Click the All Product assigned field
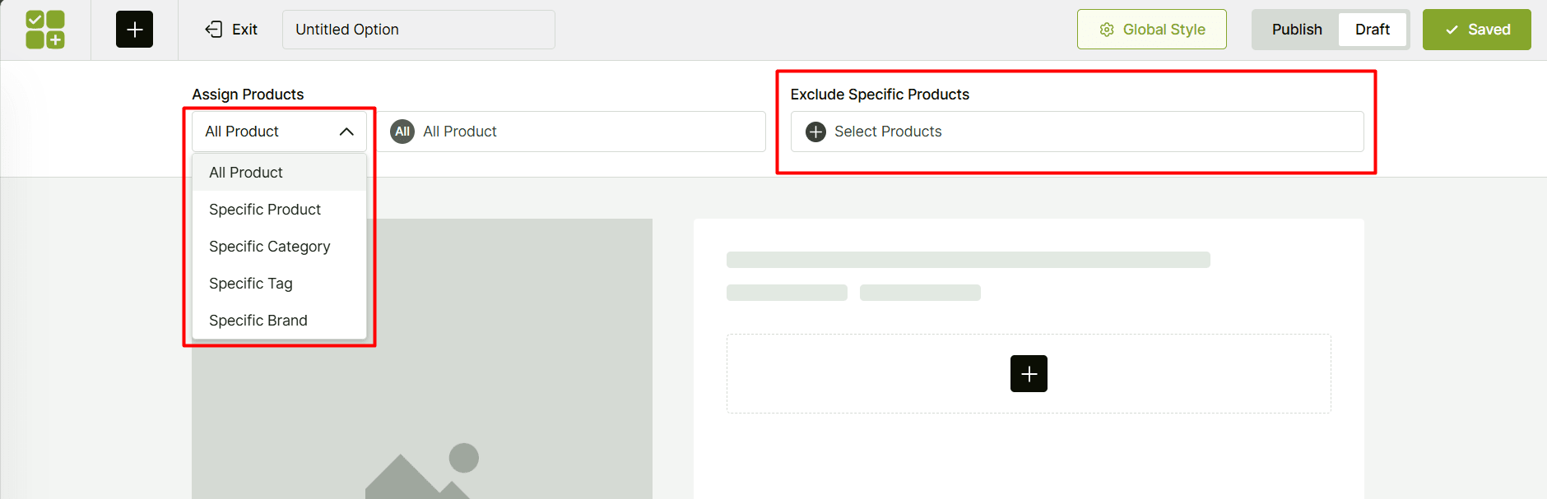 coord(572,132)
